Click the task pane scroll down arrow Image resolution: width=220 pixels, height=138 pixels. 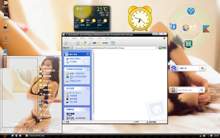93,119
